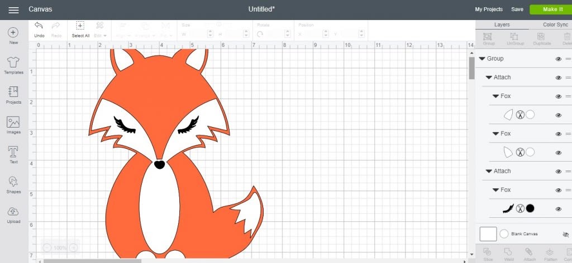
Task: Switch to the Color Sync tab
Action: (x=555, y=25)
